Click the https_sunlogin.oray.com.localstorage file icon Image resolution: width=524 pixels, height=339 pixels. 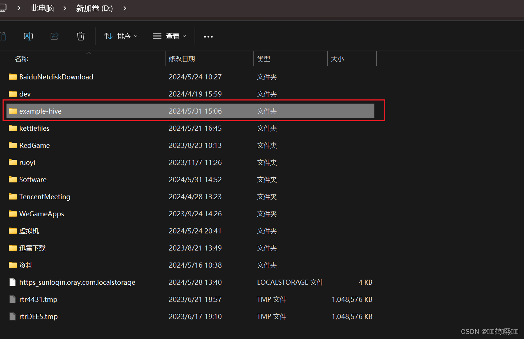pos(13,282)
